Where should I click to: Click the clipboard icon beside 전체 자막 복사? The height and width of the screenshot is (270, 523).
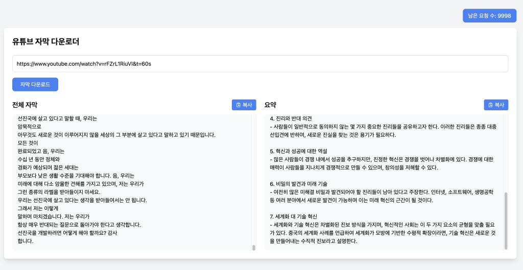pyautogui.click(x=239, y=105)
